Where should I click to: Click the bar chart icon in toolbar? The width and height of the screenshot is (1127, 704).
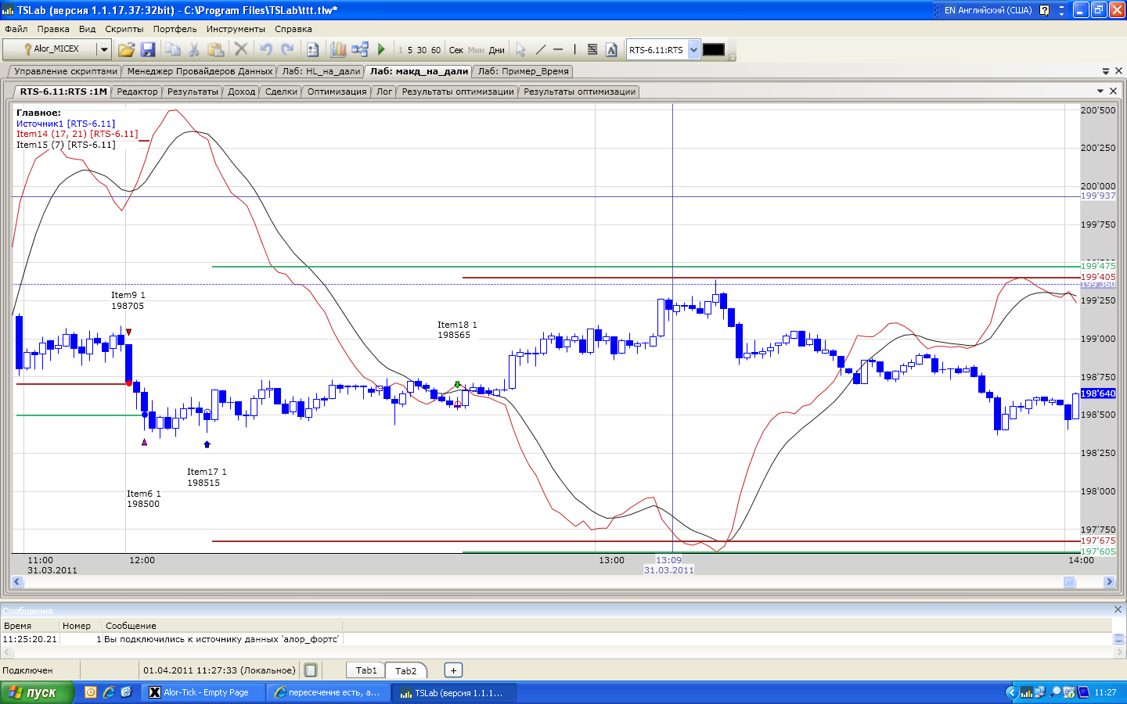338,49
